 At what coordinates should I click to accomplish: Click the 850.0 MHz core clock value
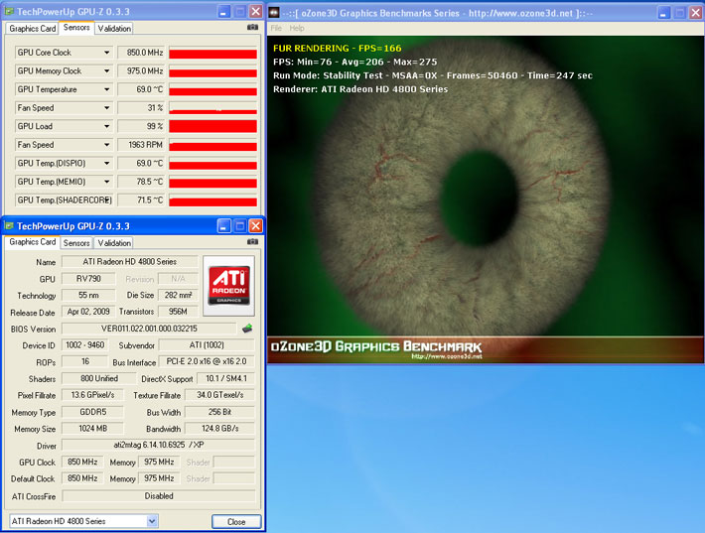tap(141, 53)
